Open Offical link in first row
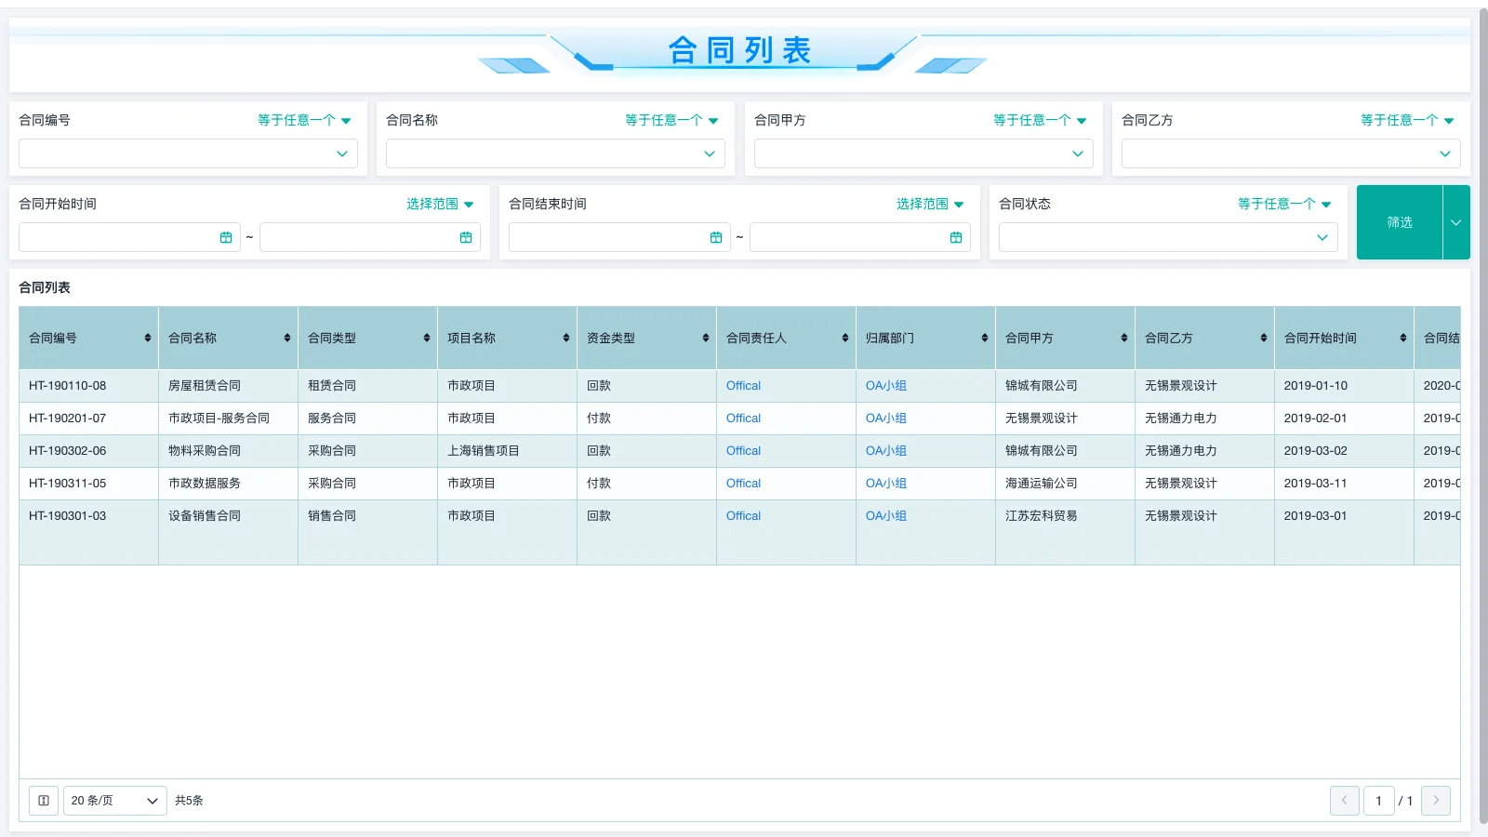Screen dimensions: 1488x837 [742, 385]
